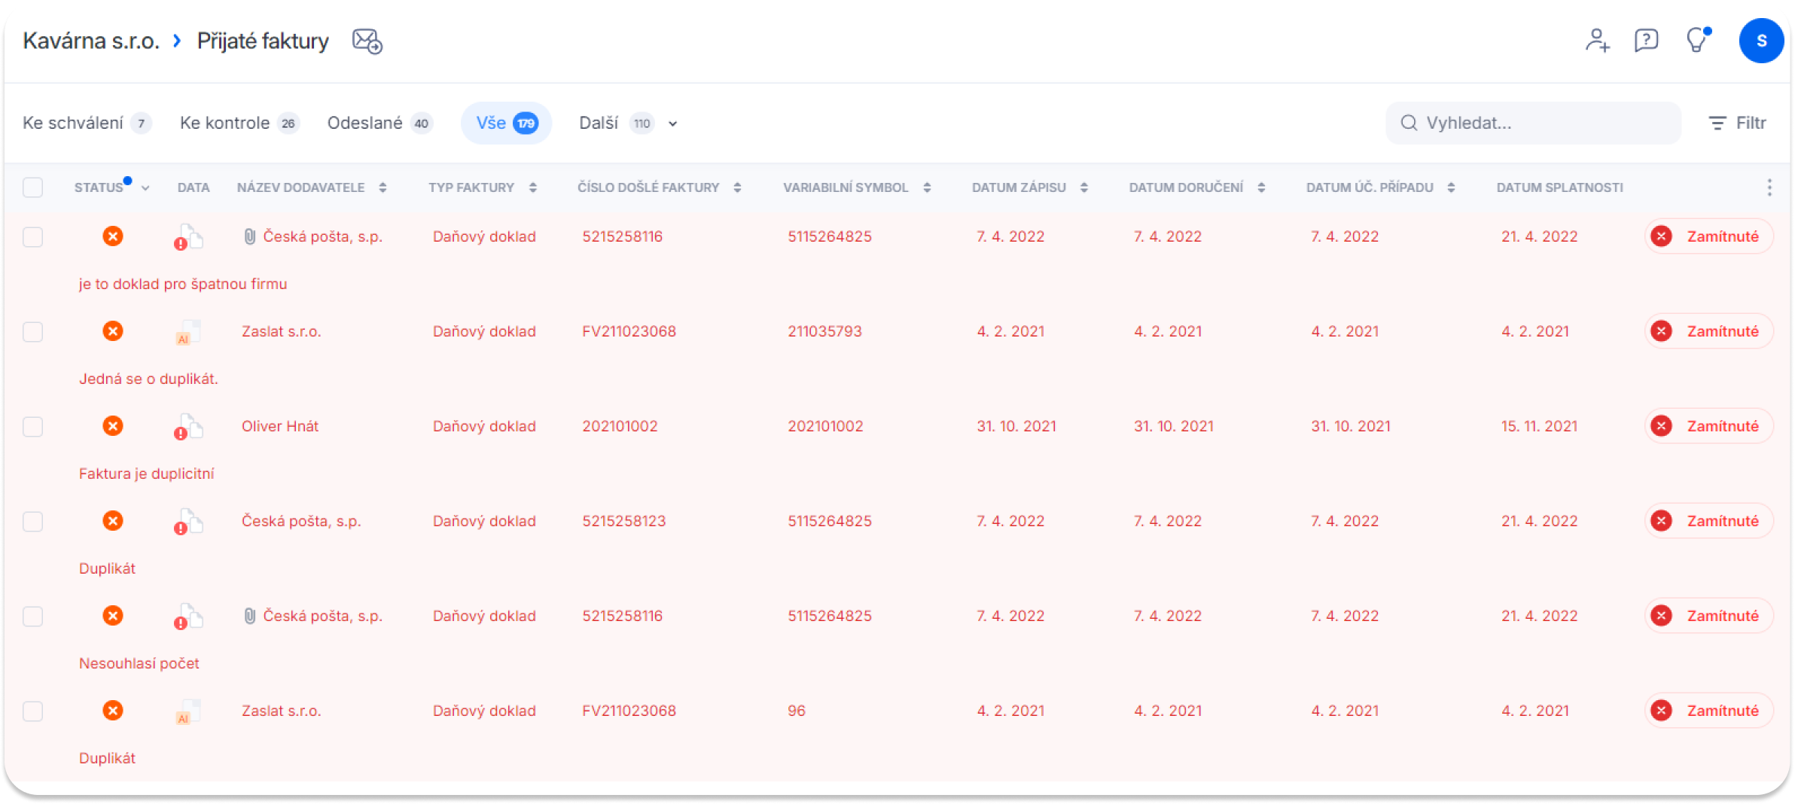This screenshot has width=1795, height=804.
Task: Switch to Ke kontrole tab
Action: point(239,123)
